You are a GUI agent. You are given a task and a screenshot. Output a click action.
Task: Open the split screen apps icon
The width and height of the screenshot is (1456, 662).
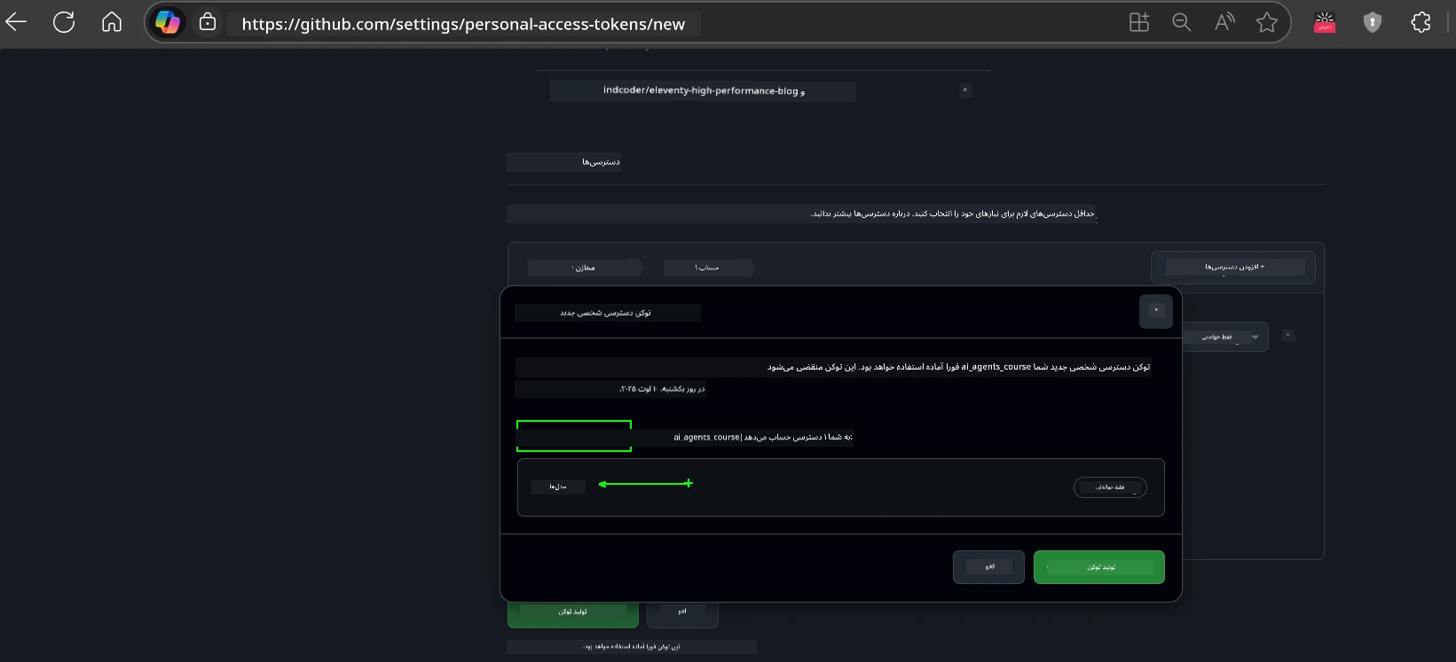pyautogui.click(x=1138, y=23)
